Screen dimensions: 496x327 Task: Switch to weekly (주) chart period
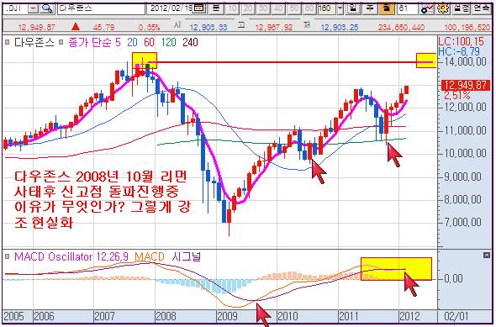point(369,8)
